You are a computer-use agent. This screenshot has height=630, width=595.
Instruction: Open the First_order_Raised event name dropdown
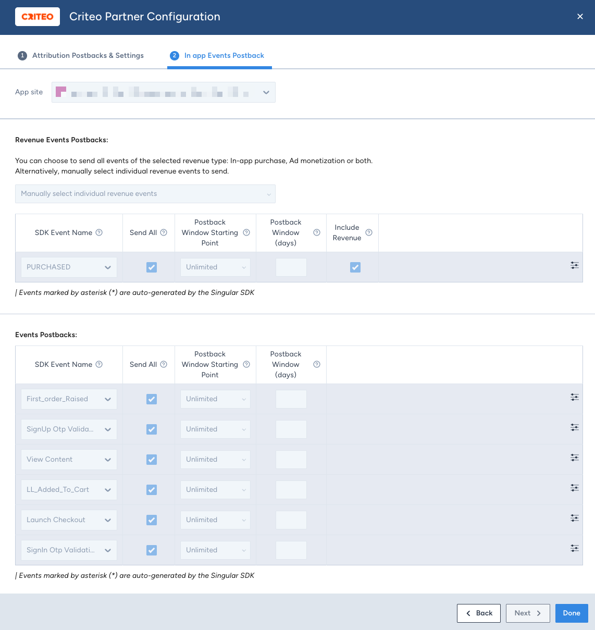pos(69,399)
